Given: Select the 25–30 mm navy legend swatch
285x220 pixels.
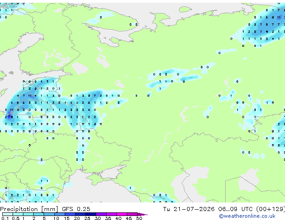Looking at the screenshot, I should pos(90,214).
